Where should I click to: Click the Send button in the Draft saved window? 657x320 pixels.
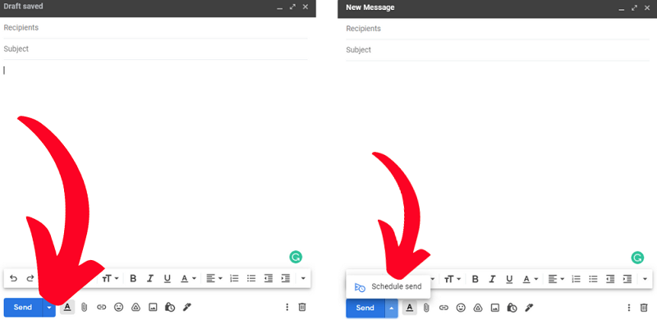(x=23, y=308)
